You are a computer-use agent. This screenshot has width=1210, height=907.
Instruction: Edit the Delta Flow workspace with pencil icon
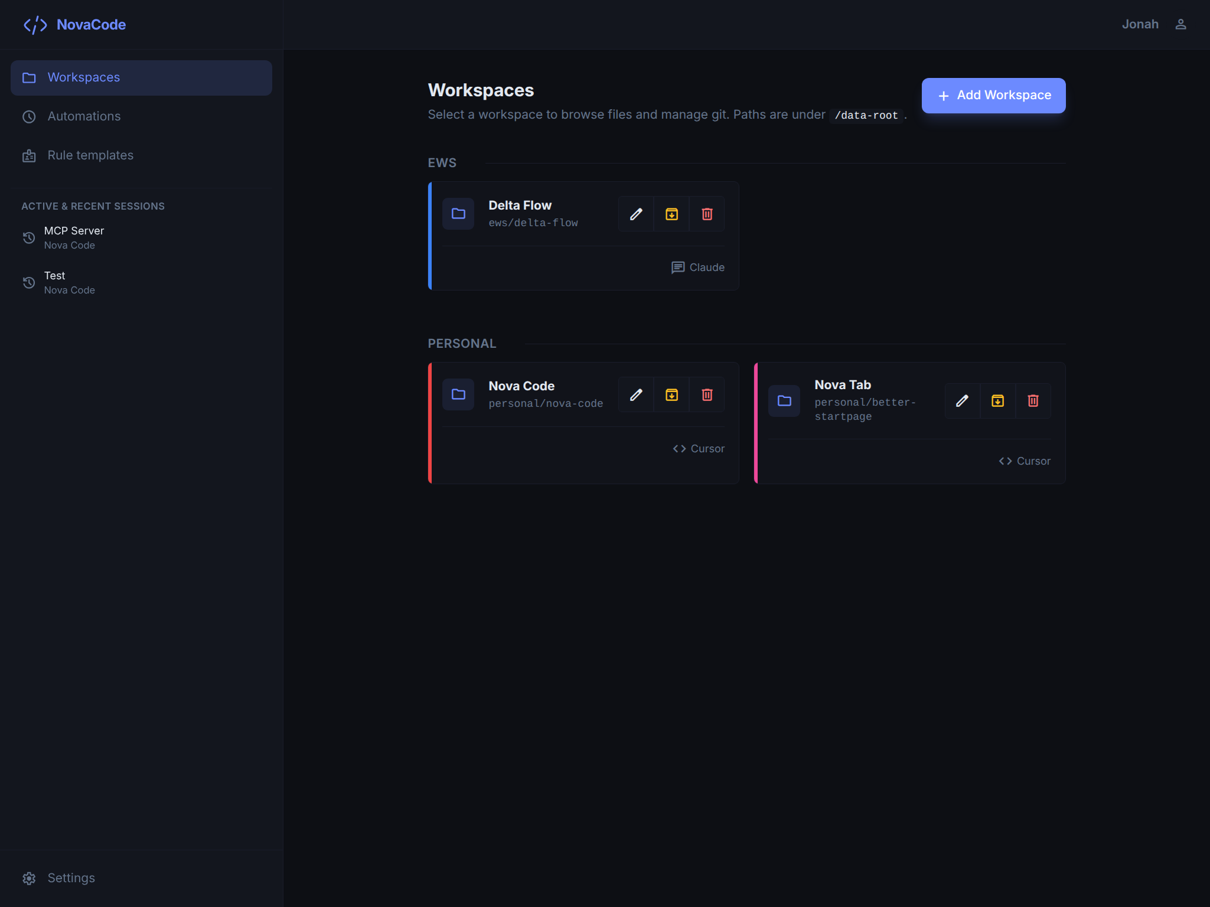coord(636,214)
